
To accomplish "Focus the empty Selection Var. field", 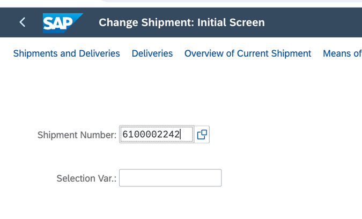I will tap(170, 178).
